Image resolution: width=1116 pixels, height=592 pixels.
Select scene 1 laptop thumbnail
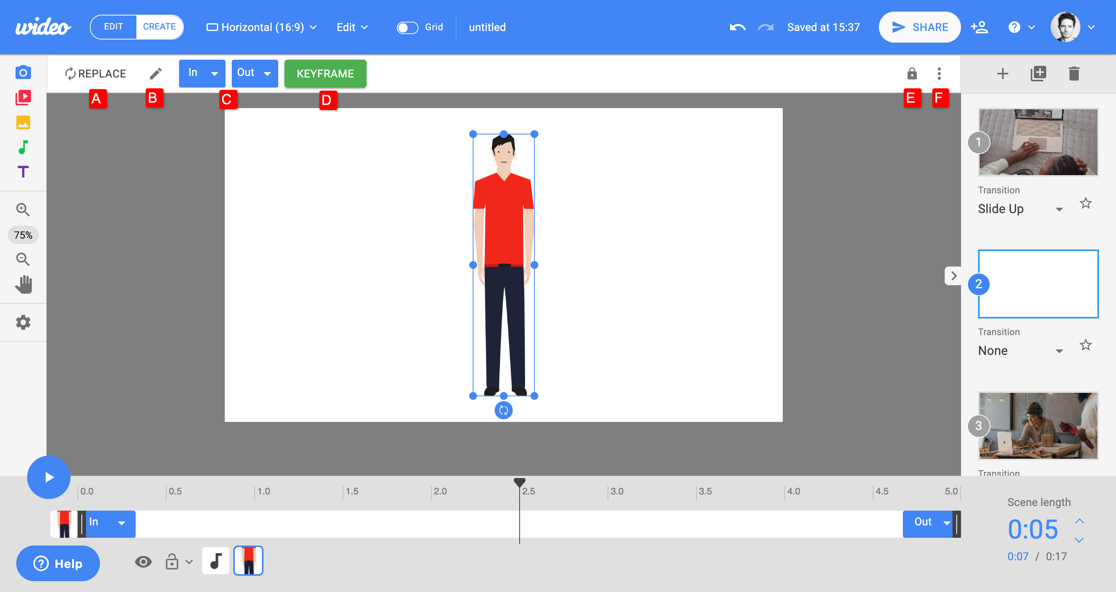(1038, 142)
